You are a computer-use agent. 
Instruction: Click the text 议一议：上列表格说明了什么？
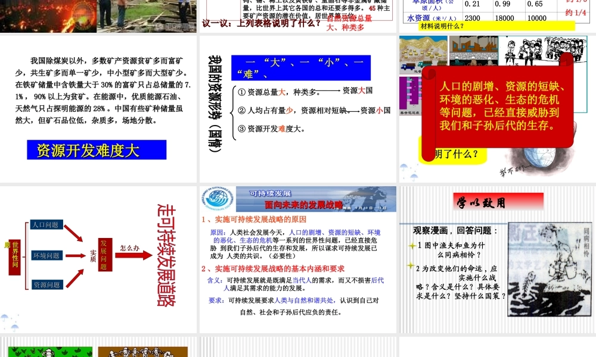tap(261, 24)
